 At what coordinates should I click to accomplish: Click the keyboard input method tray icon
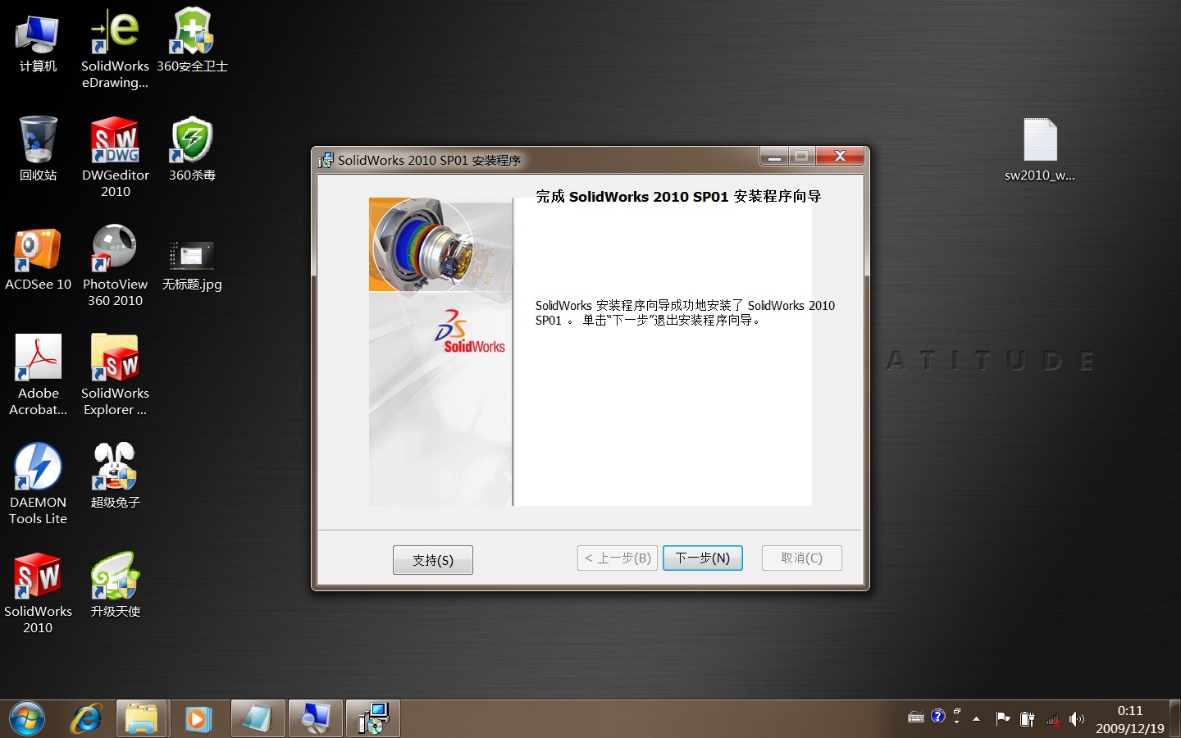916,717
